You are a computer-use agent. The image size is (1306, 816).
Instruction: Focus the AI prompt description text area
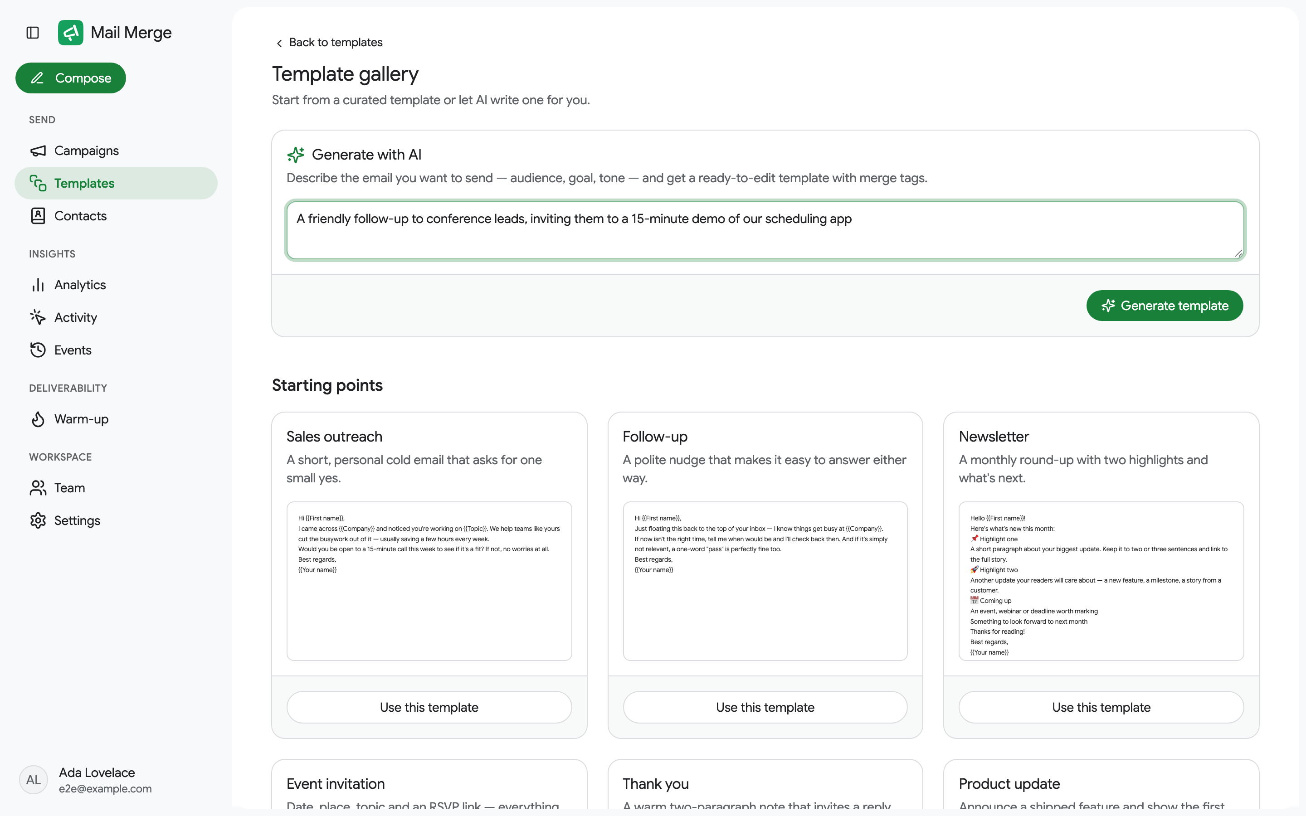[x=765, y=230]
